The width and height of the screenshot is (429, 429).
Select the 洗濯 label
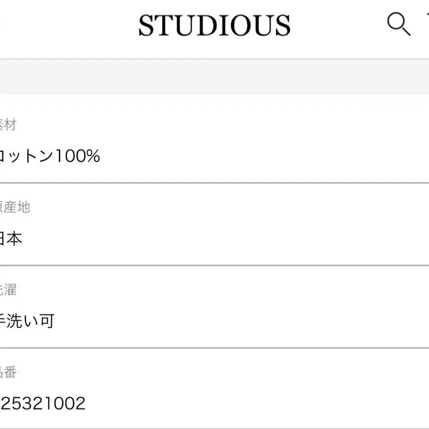click(8, 290)
